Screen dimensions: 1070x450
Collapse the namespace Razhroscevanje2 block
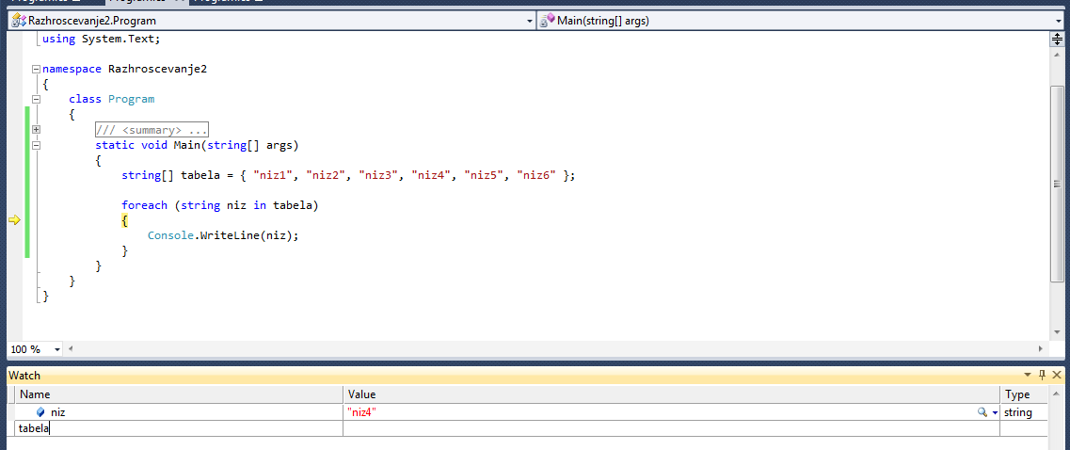click(36, 69)
